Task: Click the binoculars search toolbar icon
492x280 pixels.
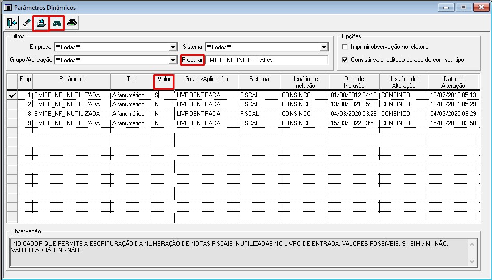Action: pos(57,23)
